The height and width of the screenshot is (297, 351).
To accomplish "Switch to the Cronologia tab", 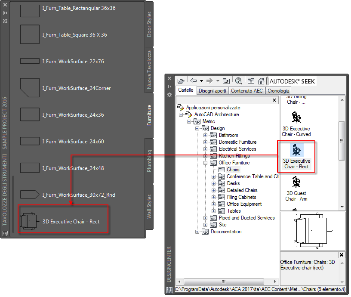I will point(278,91).
